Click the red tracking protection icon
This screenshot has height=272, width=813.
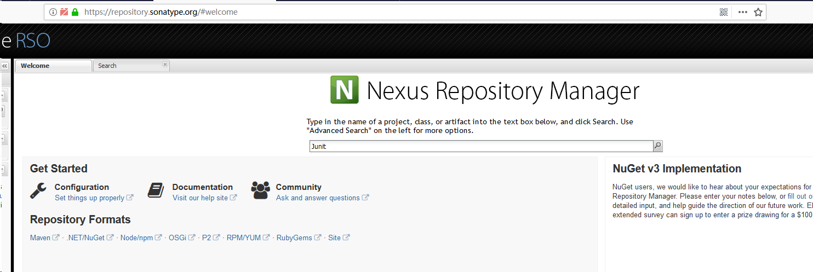(64, 12)
